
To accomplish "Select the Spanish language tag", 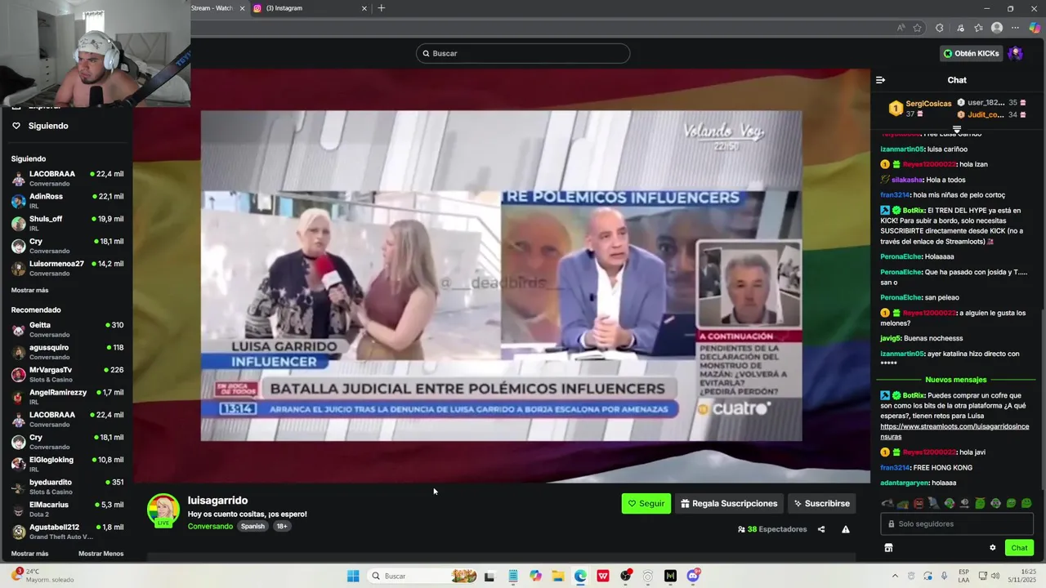I will (x=253, y=526).
